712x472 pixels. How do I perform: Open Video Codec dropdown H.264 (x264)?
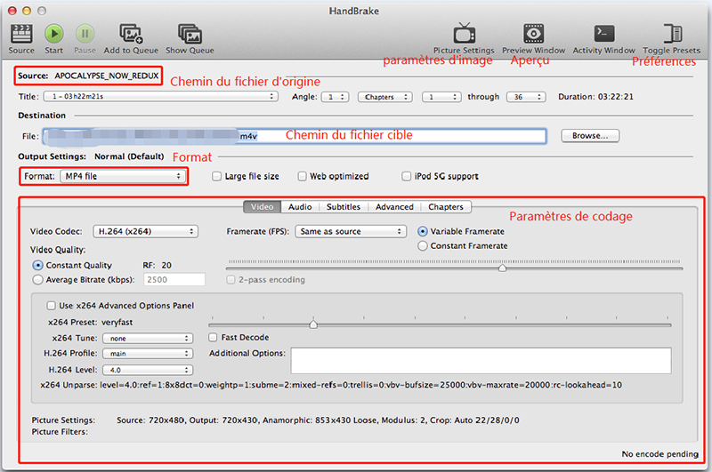[146, 232]
